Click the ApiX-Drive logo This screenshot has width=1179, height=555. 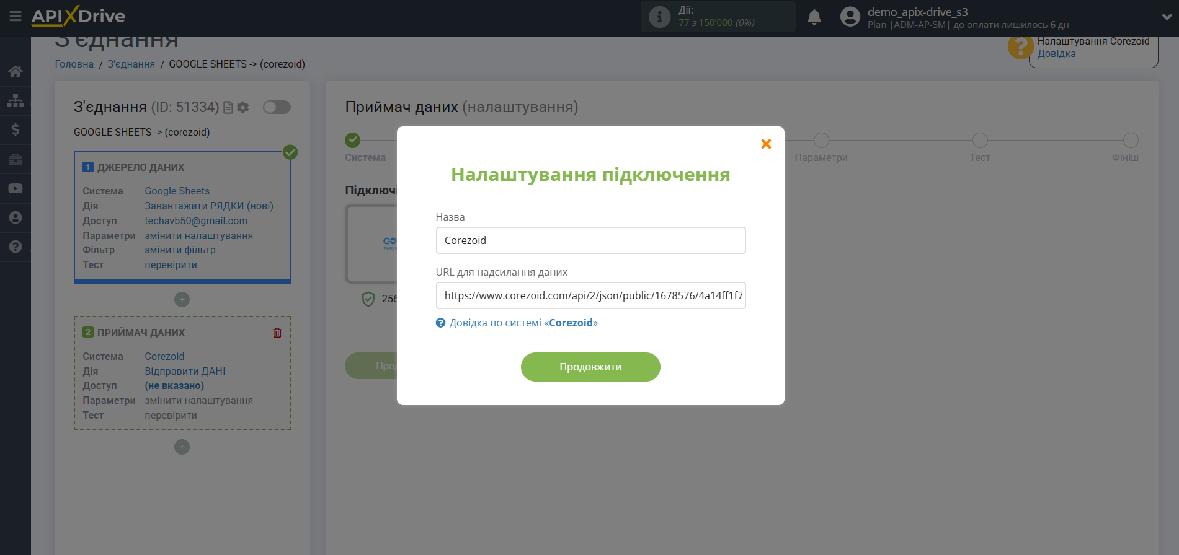(x=78, y=16)
